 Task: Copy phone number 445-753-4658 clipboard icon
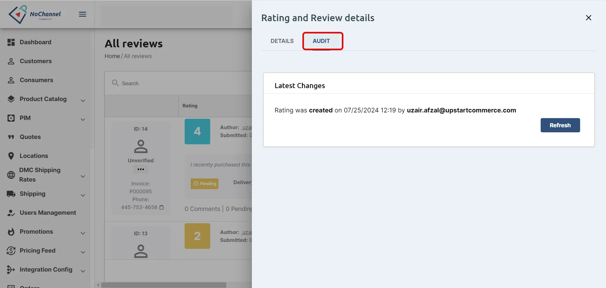(162, 207)
